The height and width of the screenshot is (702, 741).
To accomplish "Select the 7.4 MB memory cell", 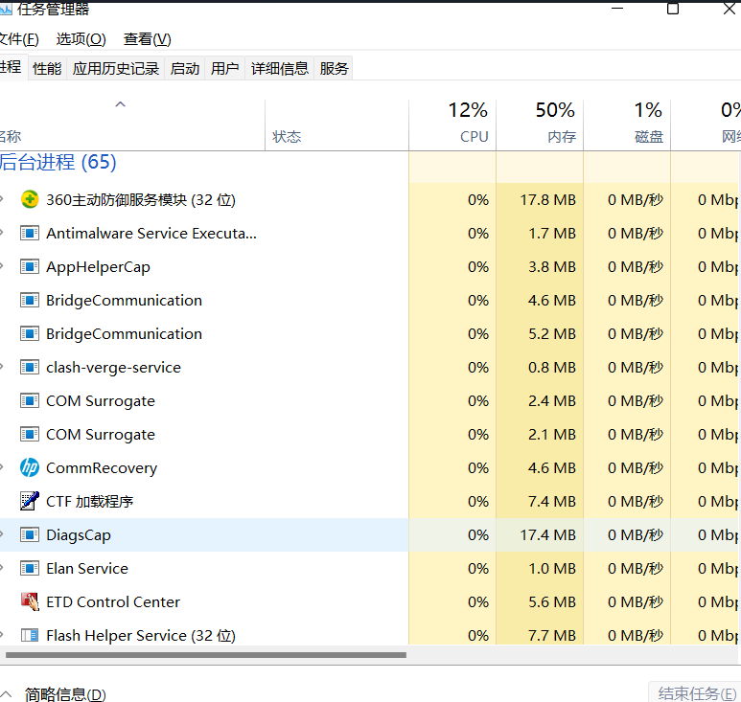I will [x=540, y=502].
